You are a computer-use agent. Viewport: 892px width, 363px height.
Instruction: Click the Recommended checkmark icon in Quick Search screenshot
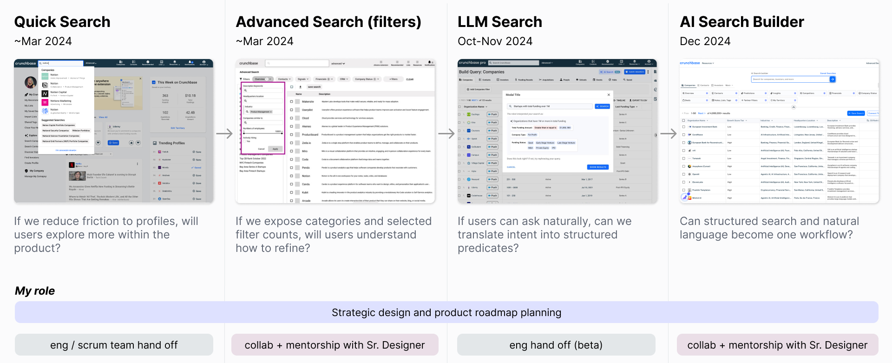(148, 62)
